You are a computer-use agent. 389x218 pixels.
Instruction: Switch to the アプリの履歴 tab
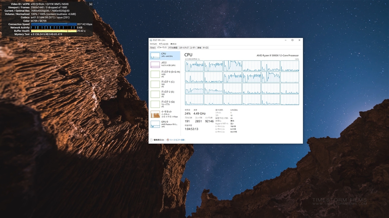point(173,48)
